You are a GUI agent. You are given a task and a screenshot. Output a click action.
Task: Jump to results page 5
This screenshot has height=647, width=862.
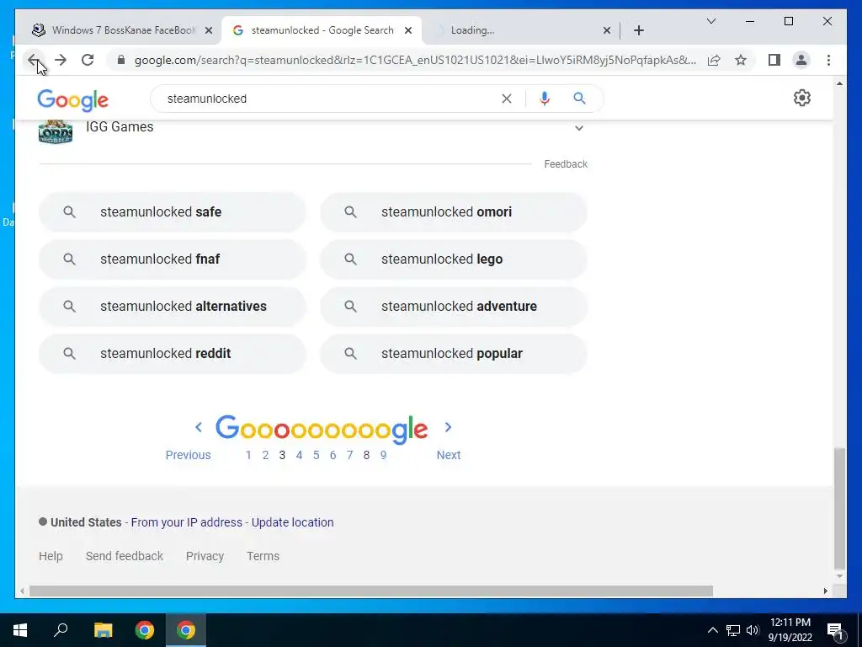317,455
